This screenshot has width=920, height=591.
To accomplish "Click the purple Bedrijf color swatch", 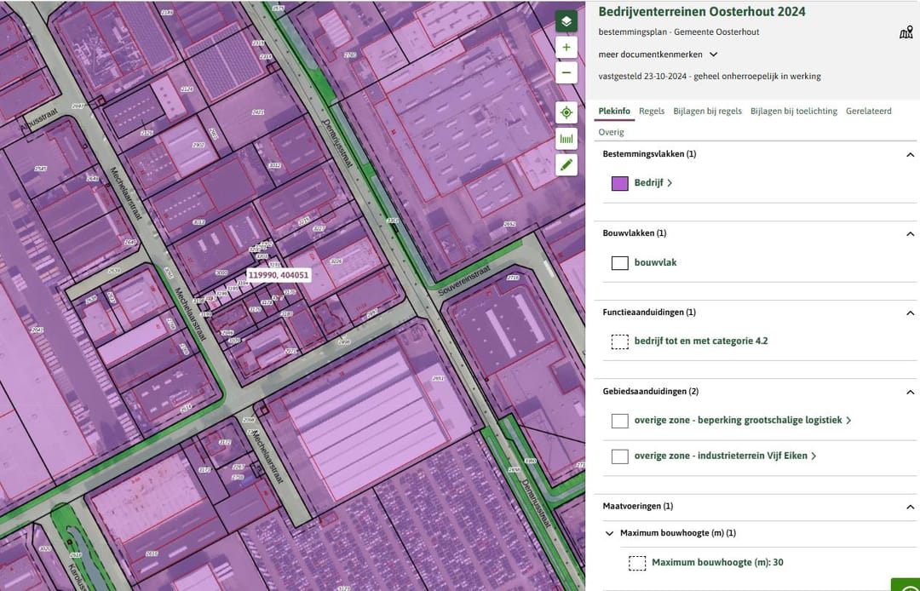I will click(620, 183).
